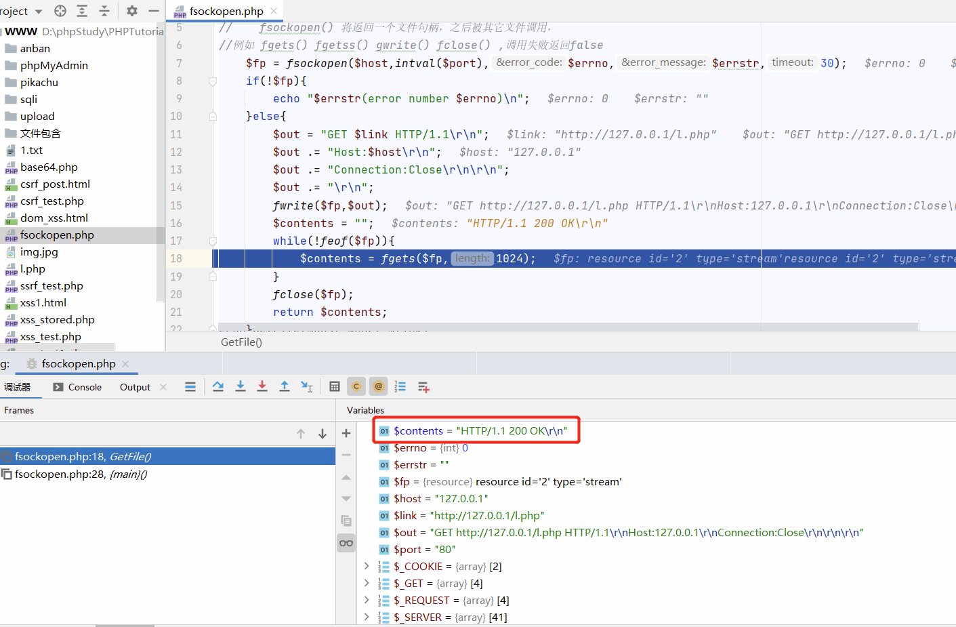Select frame fsockopen.php:28, {main}()

[x=167, y=474]
